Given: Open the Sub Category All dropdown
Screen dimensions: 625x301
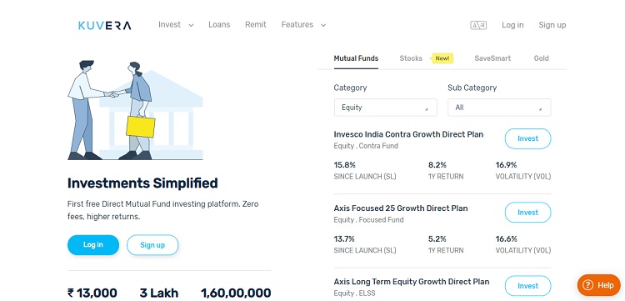Looking at the screenshot, I should click(499, 108).
